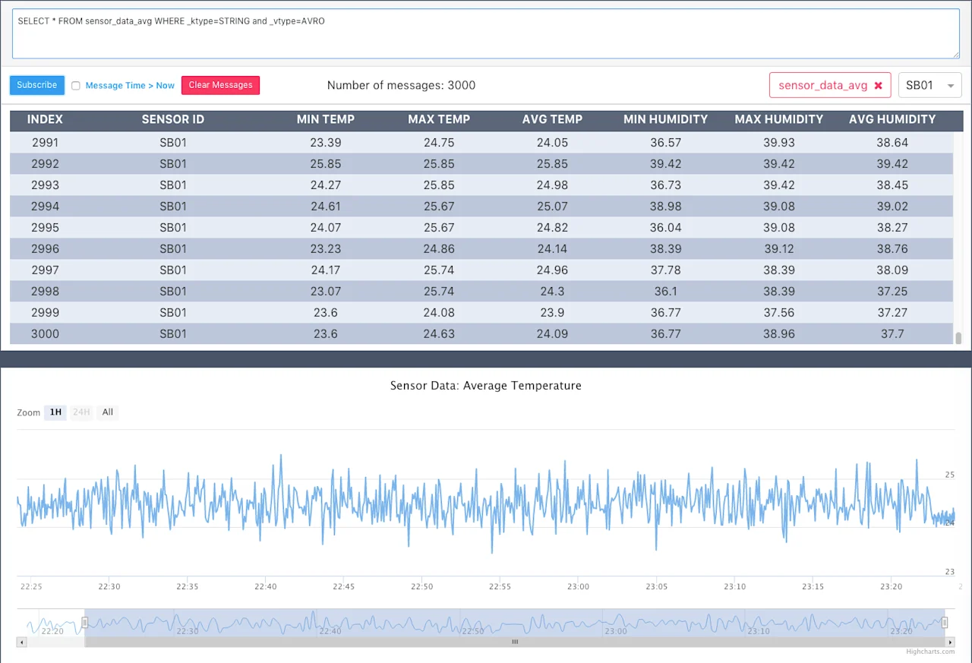Click the table vertical scrollbar thumb
The width and height of the screenshot is (972, 663).
point(958,338)
